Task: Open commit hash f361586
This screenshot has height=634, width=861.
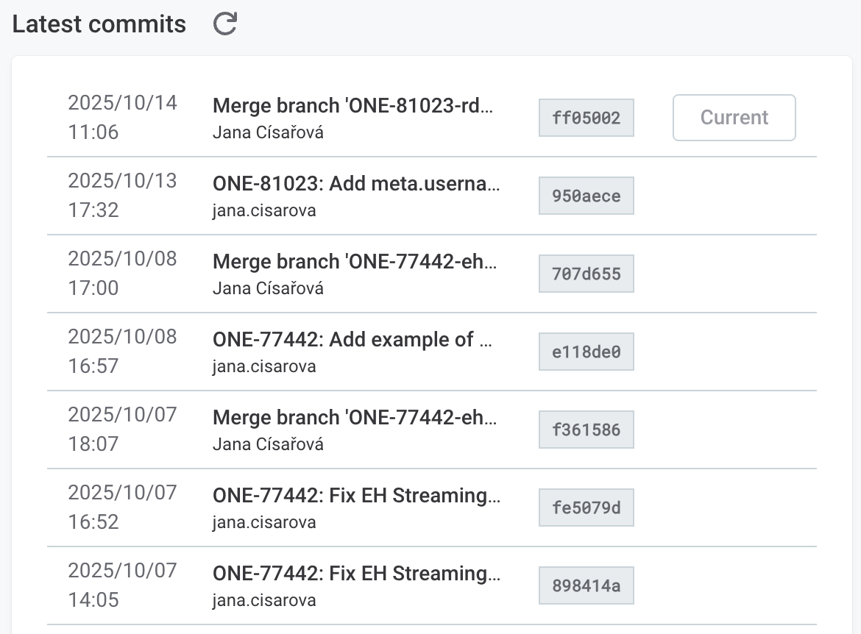Action: [x=586, y=430]
